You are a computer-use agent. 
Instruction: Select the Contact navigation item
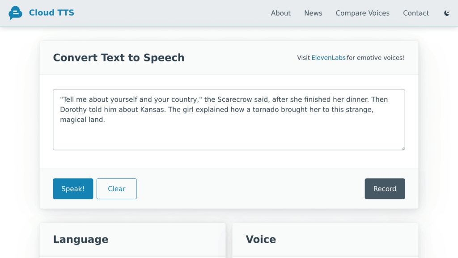(x=416, y=13)
